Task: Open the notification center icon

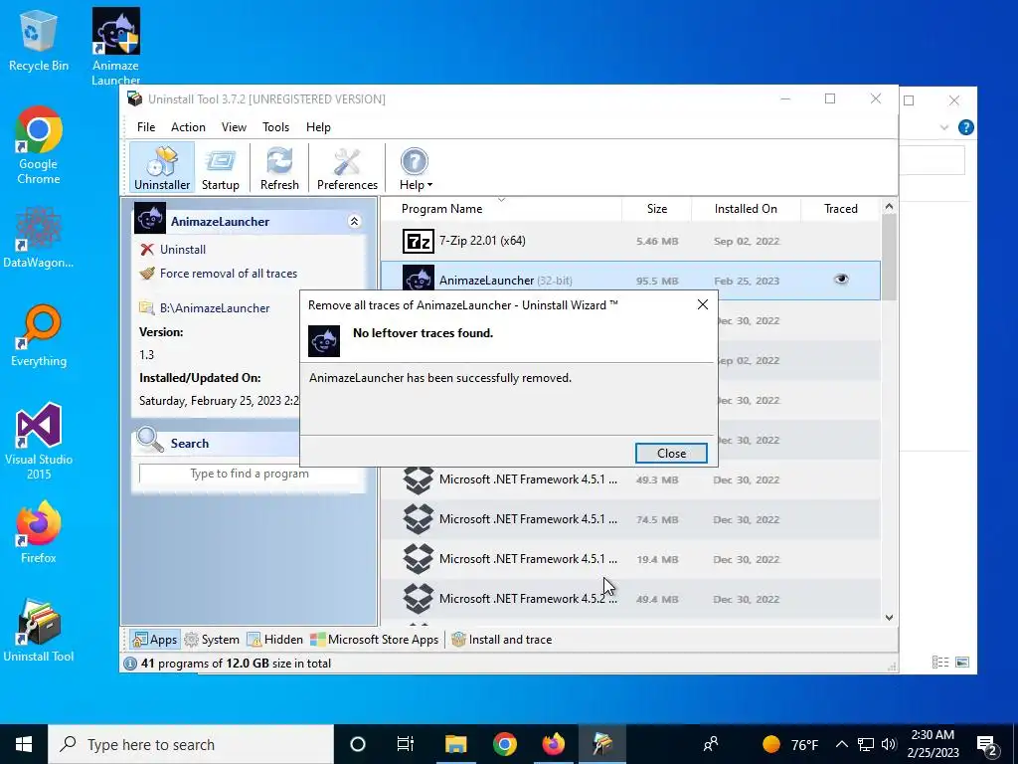Action: pyautogui.click(x=988, y=744)
